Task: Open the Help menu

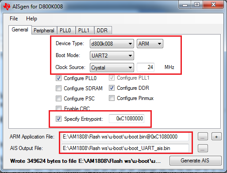Action: click(31, 19)
